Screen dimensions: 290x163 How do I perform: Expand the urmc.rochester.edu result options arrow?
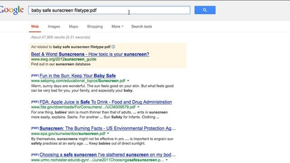(x=167, y=160)
